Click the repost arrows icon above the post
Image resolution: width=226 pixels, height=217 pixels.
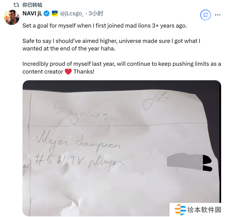click(x=16, y=5)
